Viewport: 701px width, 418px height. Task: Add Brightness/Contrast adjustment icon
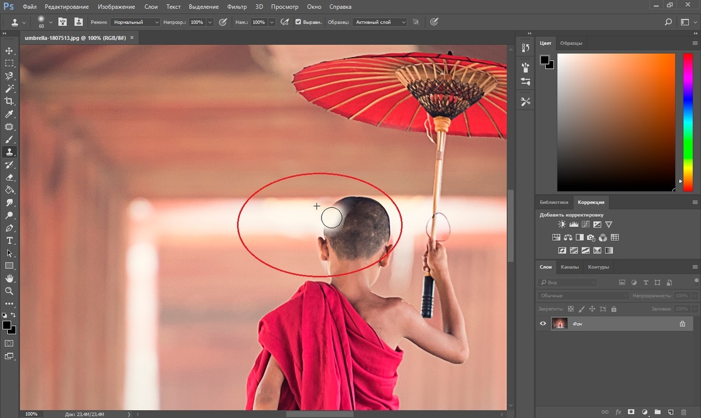click(562, 225)
